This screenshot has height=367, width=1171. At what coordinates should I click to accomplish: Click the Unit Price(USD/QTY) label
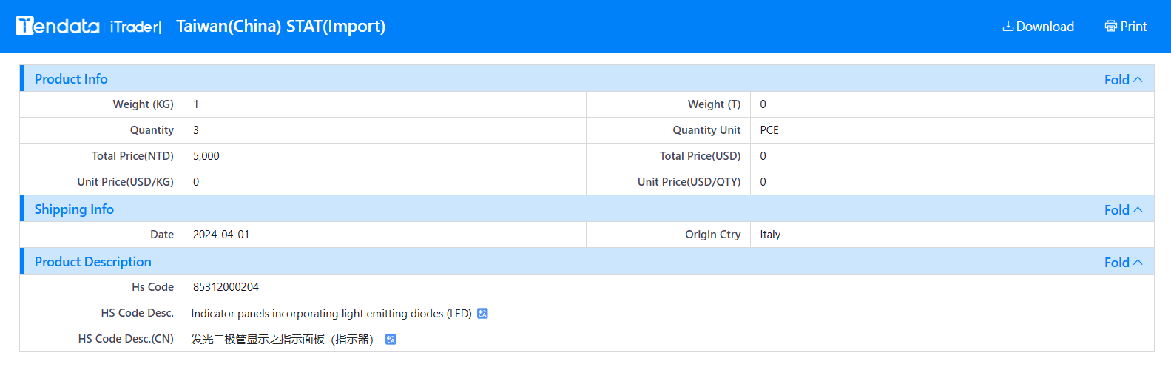pos(689,182)
